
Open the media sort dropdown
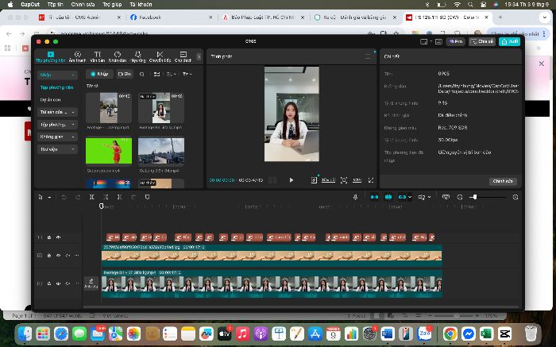[172, 74]
